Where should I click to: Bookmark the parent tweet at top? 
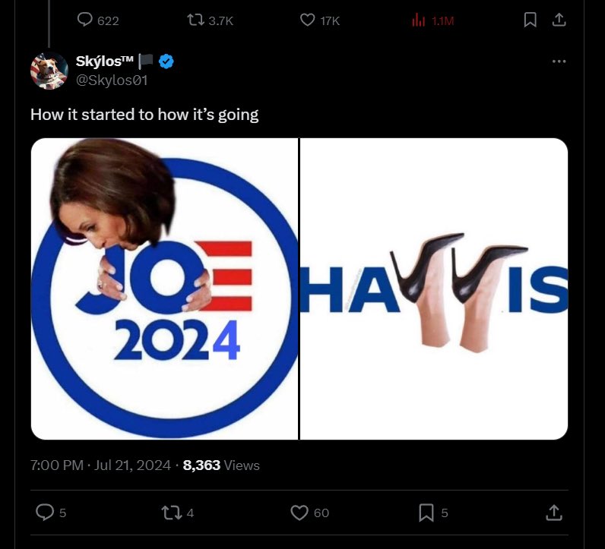(531, 20)
